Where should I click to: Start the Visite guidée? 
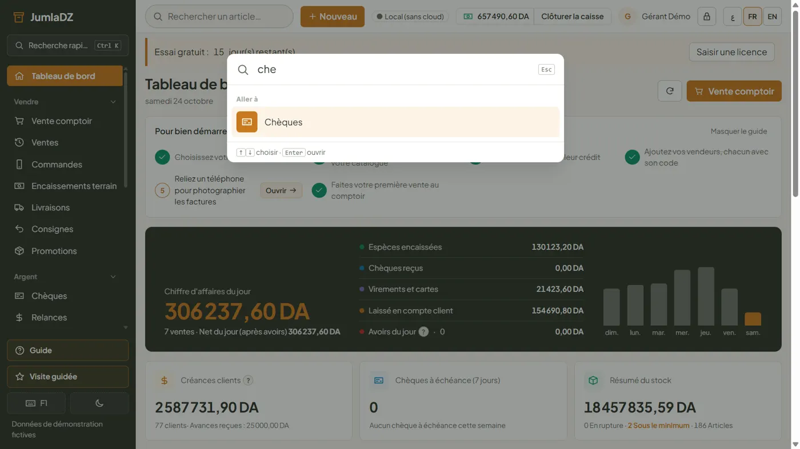[x=68, y=376]
